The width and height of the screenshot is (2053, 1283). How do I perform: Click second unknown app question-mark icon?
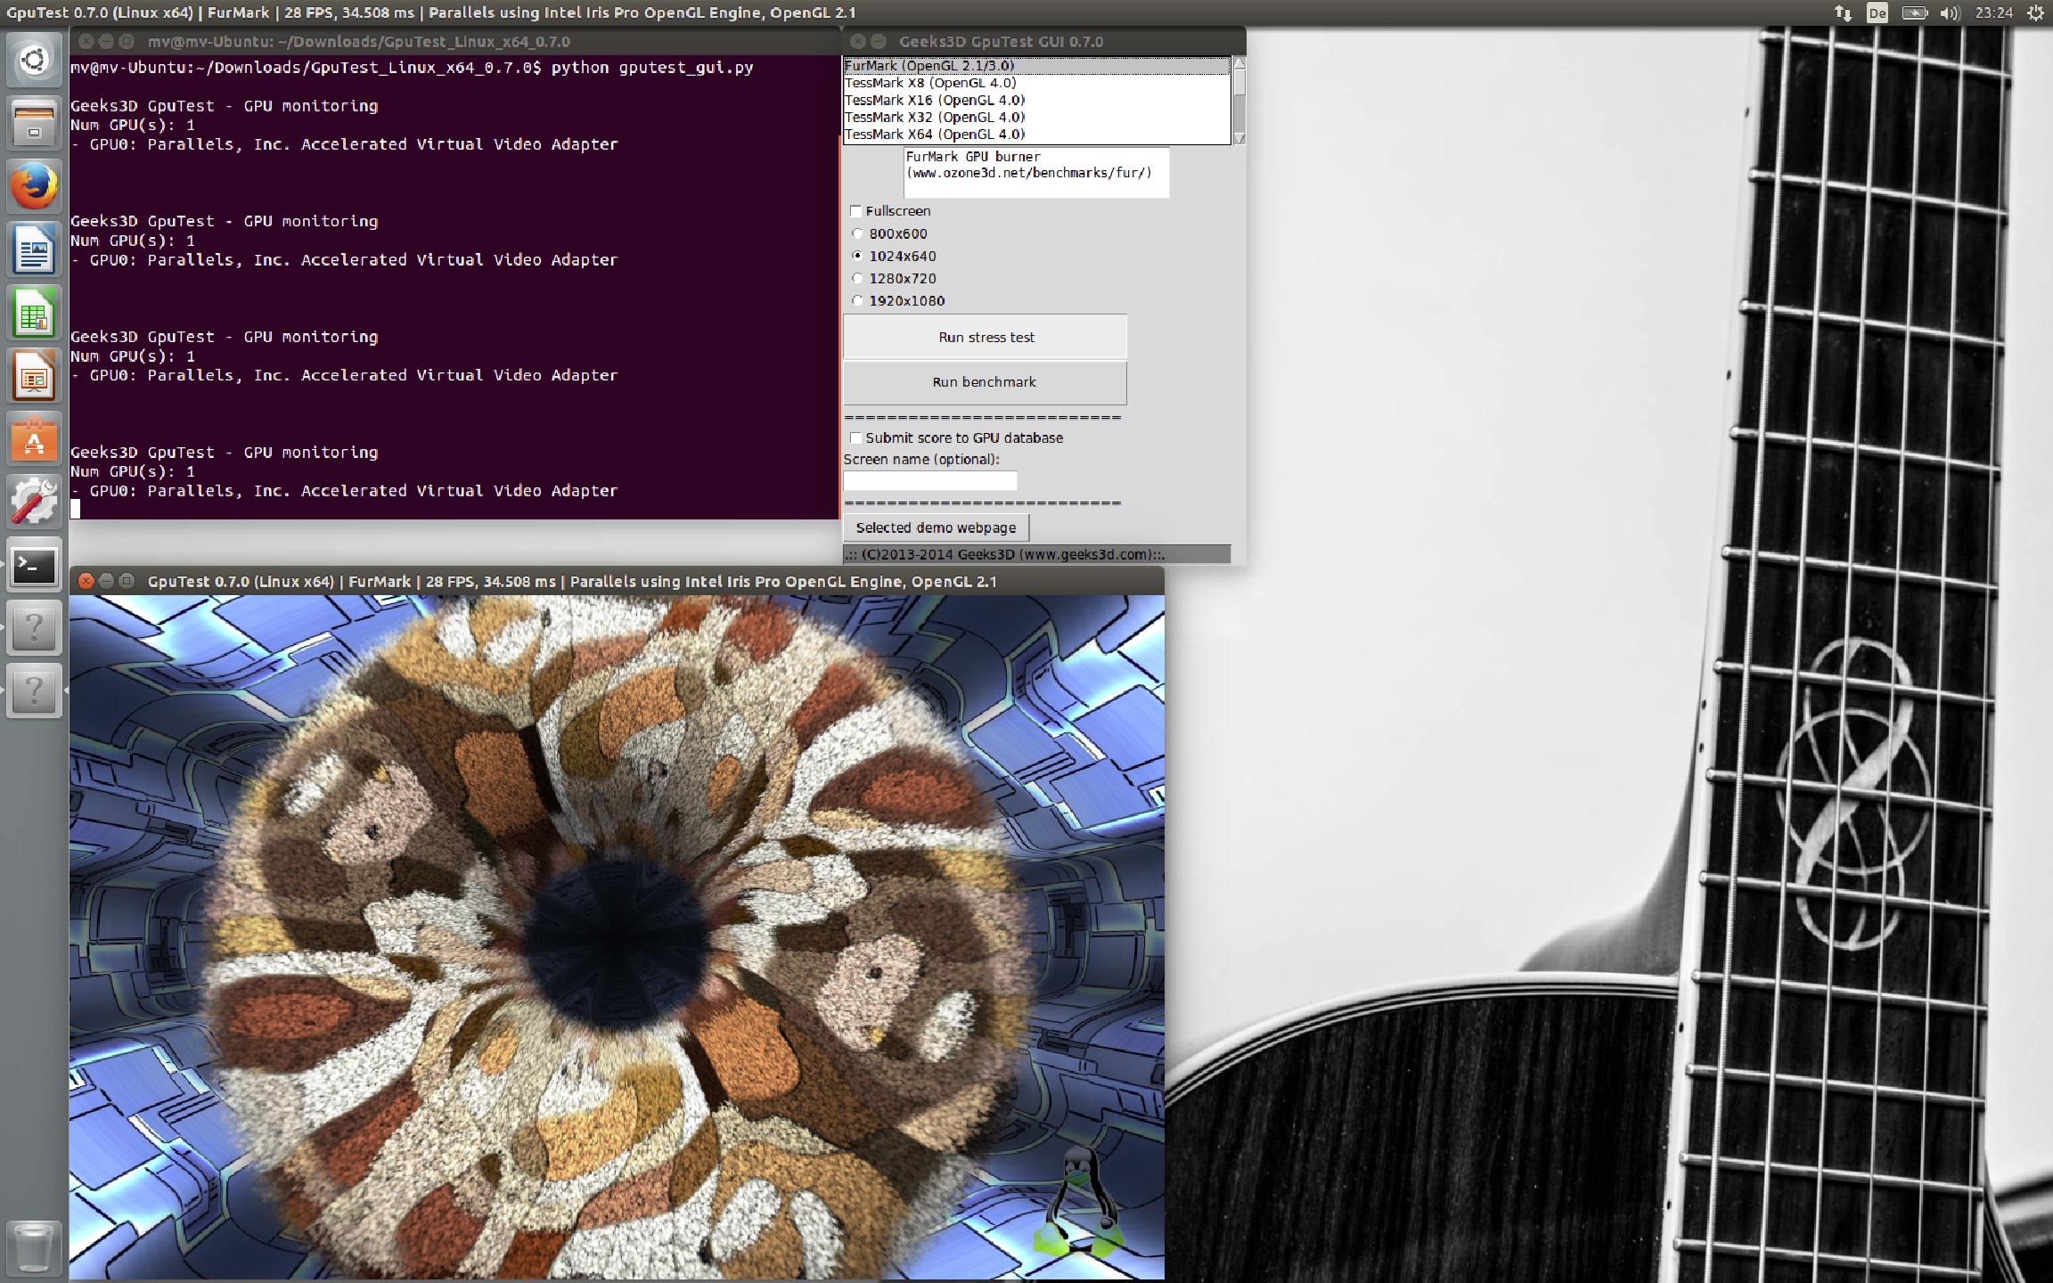[x=34, y=691]
